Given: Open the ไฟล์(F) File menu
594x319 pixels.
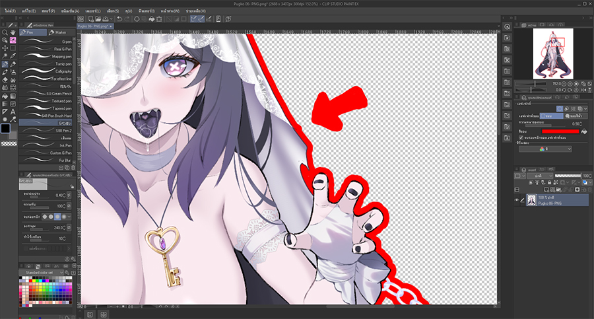Looking at the screenshot, I should tap(10, 11).
